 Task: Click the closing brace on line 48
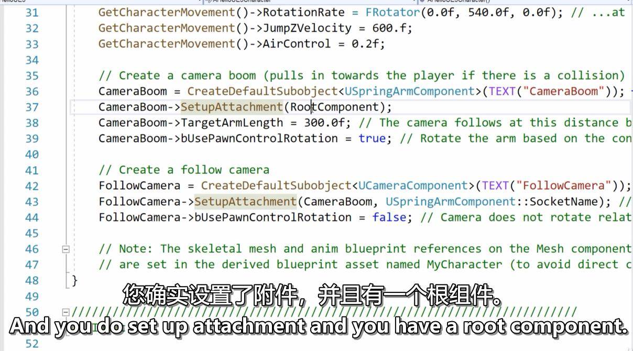click(x=74, y=280)
